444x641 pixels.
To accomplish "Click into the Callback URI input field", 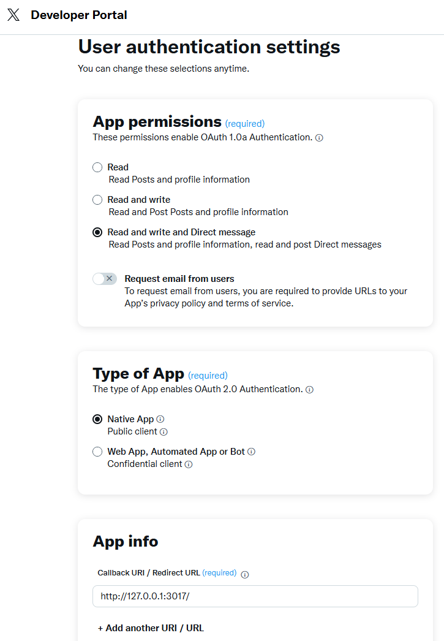I will (x=255, y=596).
